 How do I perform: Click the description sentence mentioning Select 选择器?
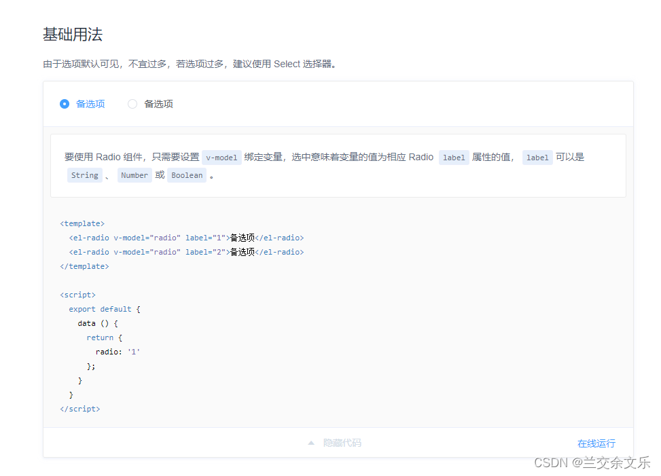pos(190,64)
